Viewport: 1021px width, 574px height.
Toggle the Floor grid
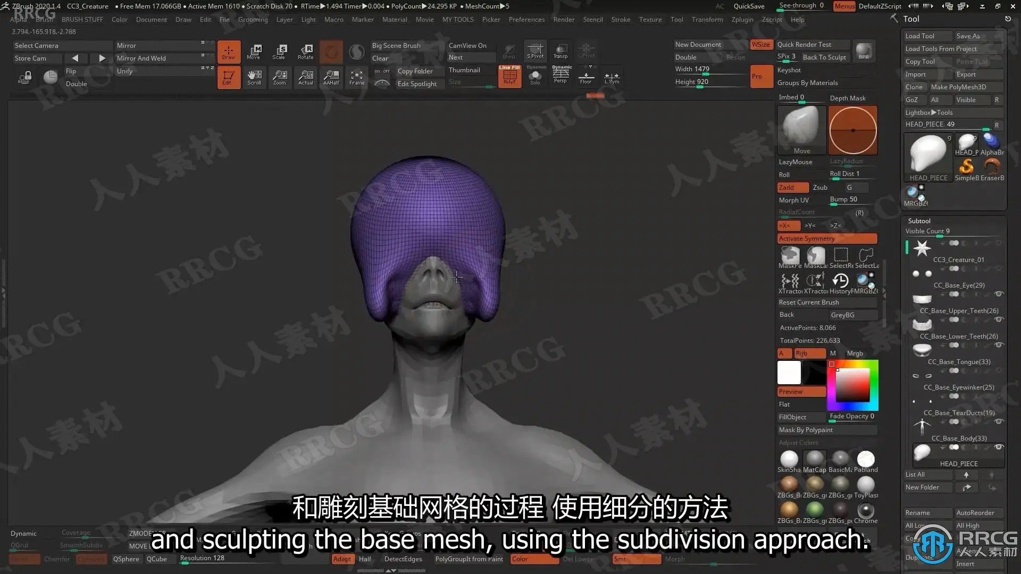coord(586,76)
